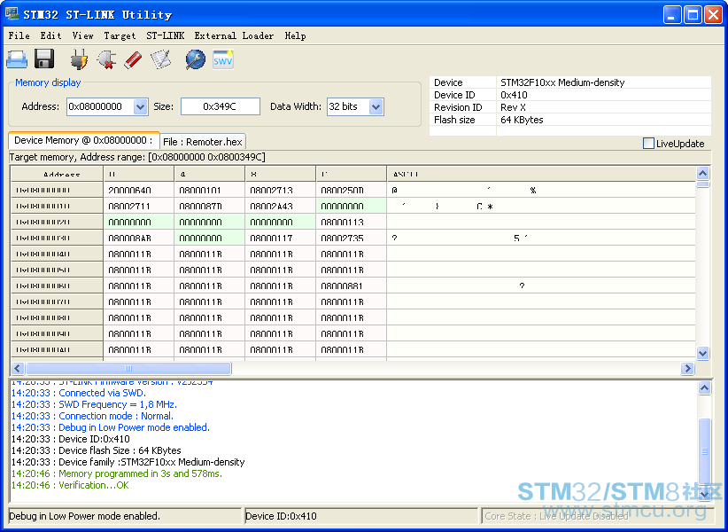
Task: Click memory table scroll left arrow
Action: (x=18, y=369)
